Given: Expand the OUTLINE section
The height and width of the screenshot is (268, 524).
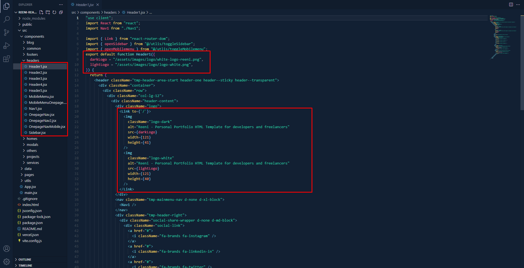Looking at the screenshot, I should (25, 259).
